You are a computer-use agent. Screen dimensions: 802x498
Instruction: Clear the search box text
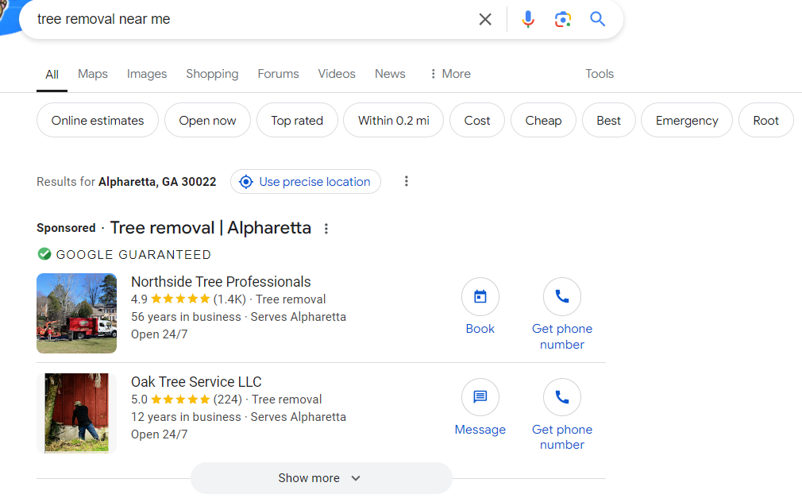[x=485, y=19]
